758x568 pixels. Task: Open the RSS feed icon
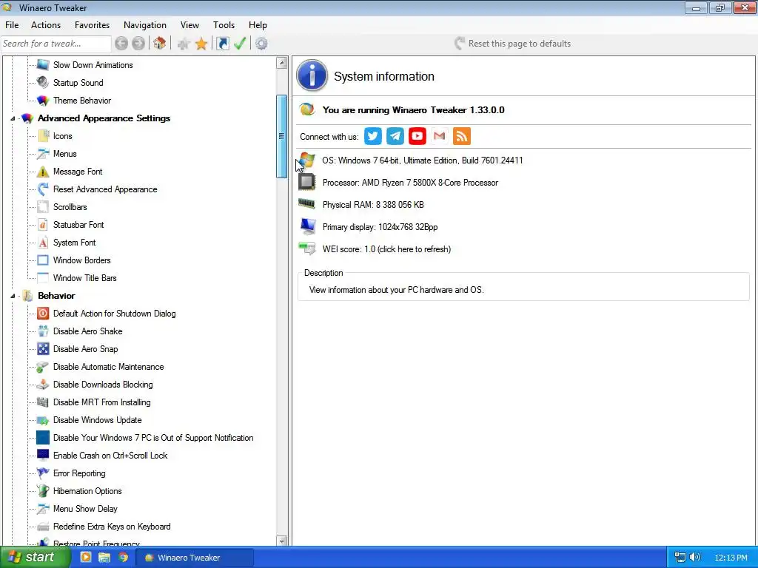462,136
